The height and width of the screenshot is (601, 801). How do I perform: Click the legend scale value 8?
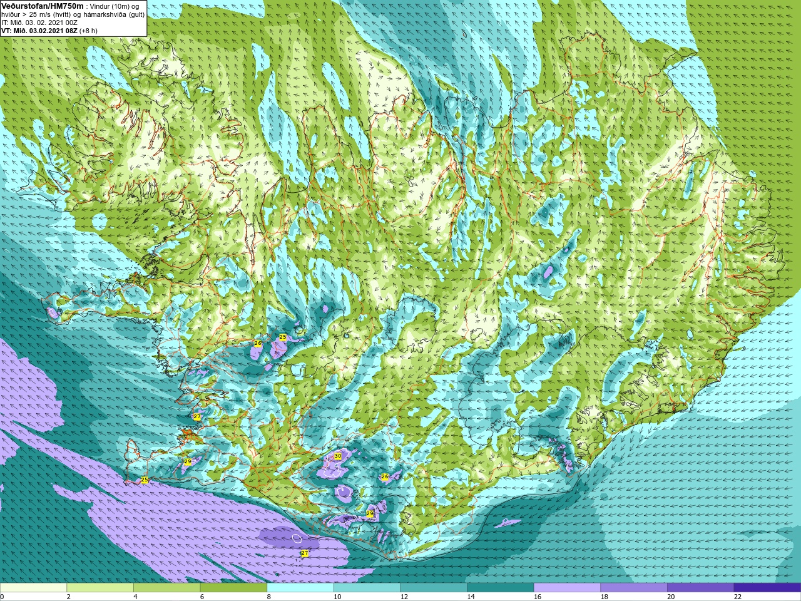pos(269,597)
